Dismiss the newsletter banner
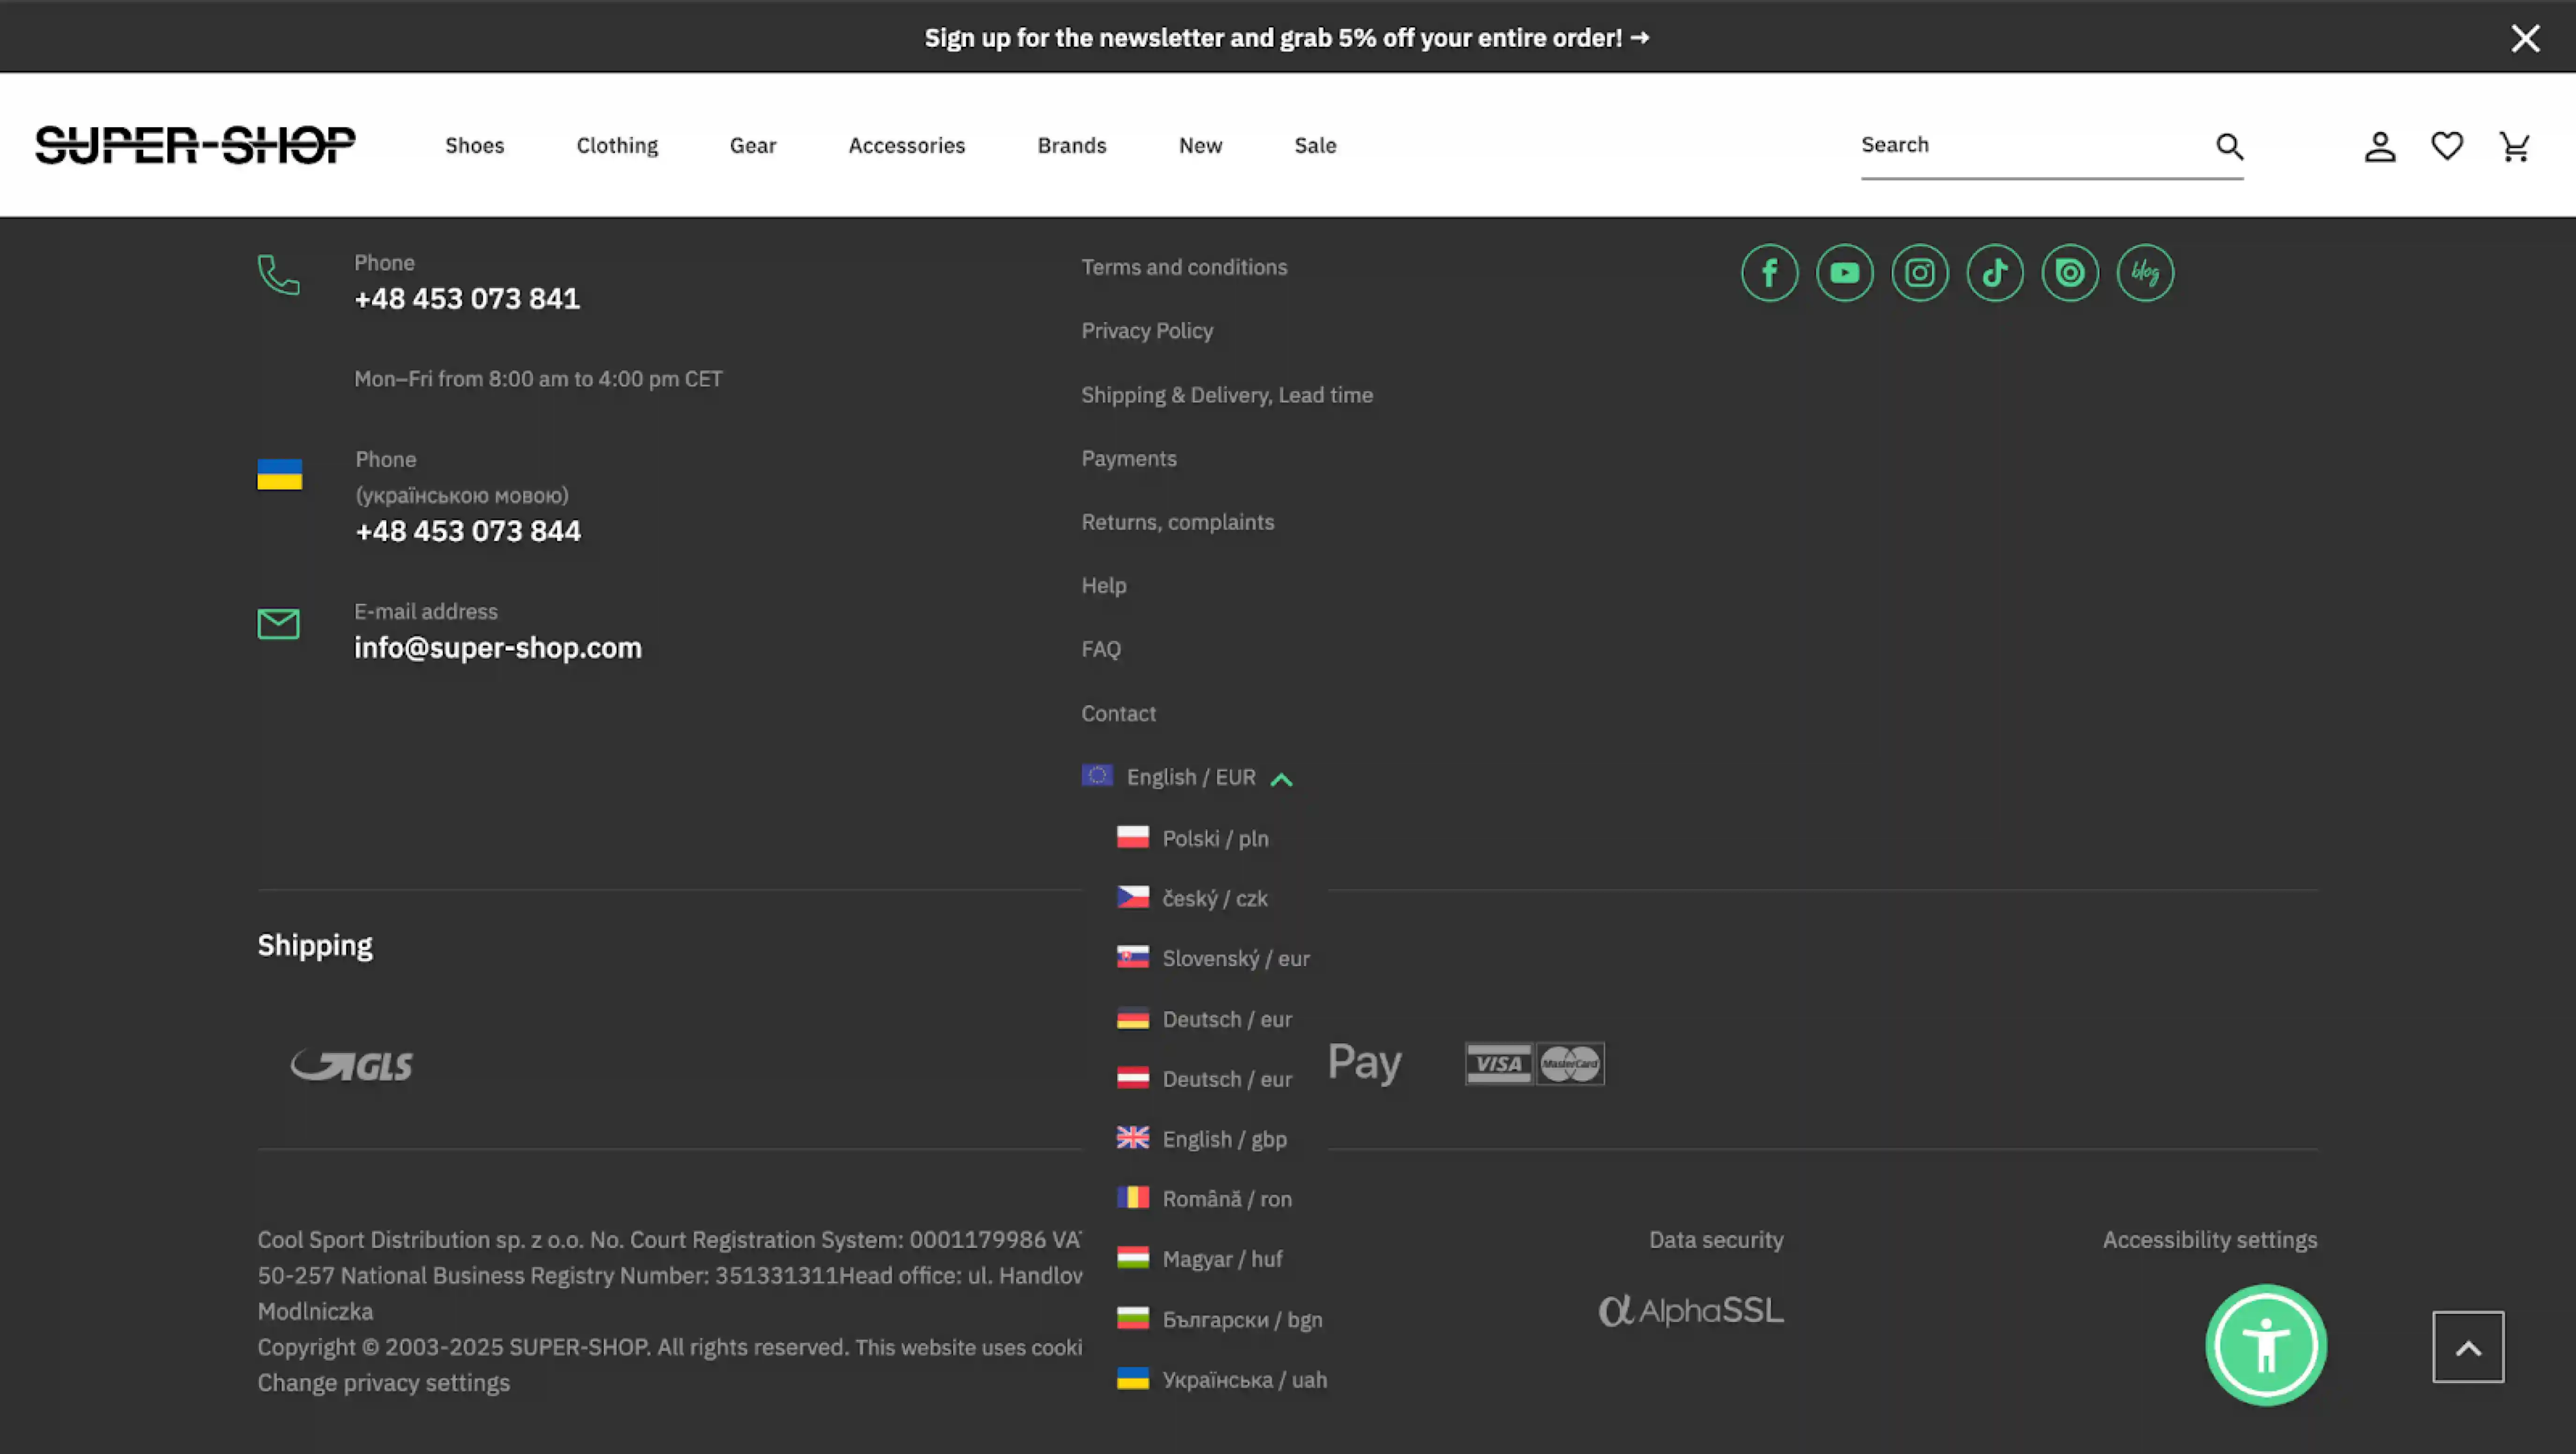Image resolution: width=2576 pixels, height=1454 pixels. [2525, 38]
